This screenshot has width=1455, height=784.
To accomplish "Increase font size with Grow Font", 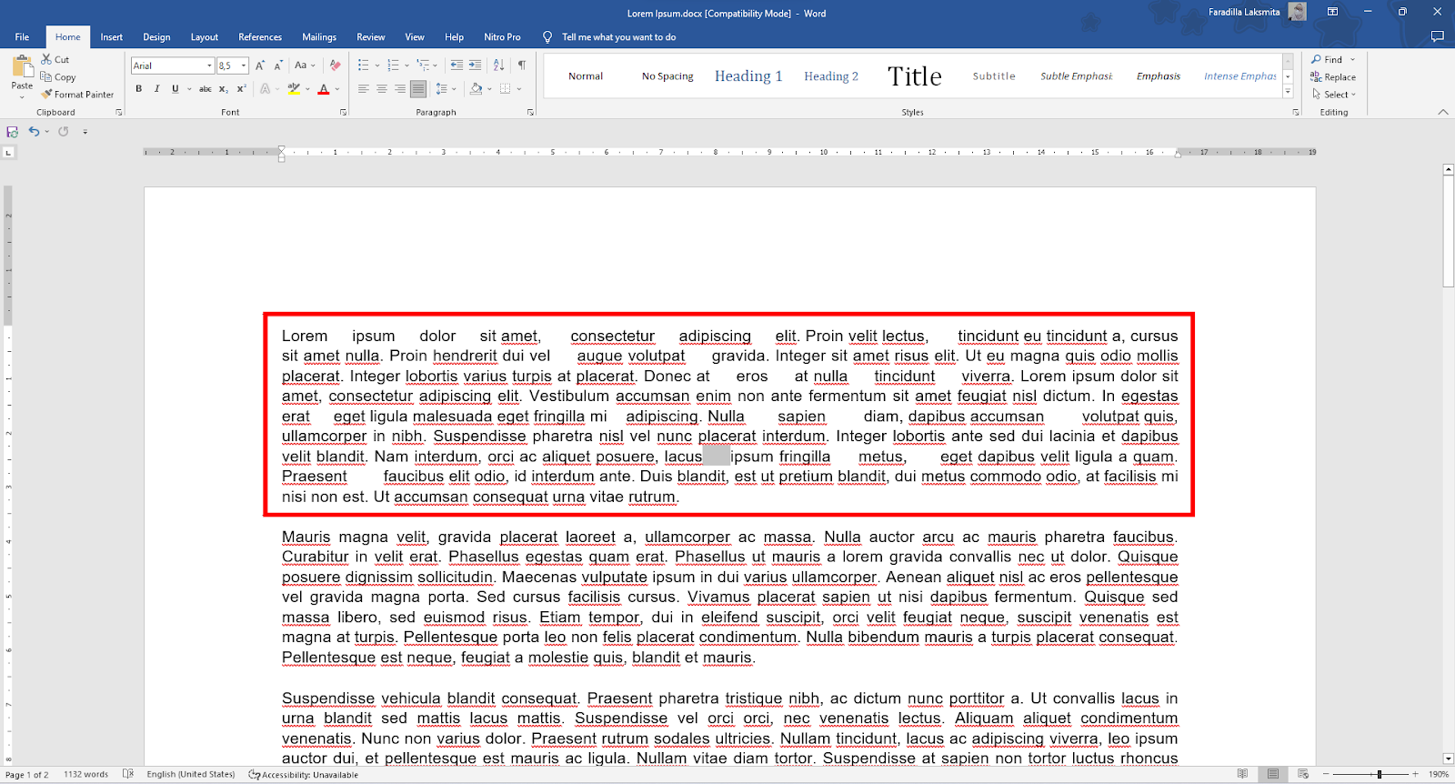I will pos(260,65).
